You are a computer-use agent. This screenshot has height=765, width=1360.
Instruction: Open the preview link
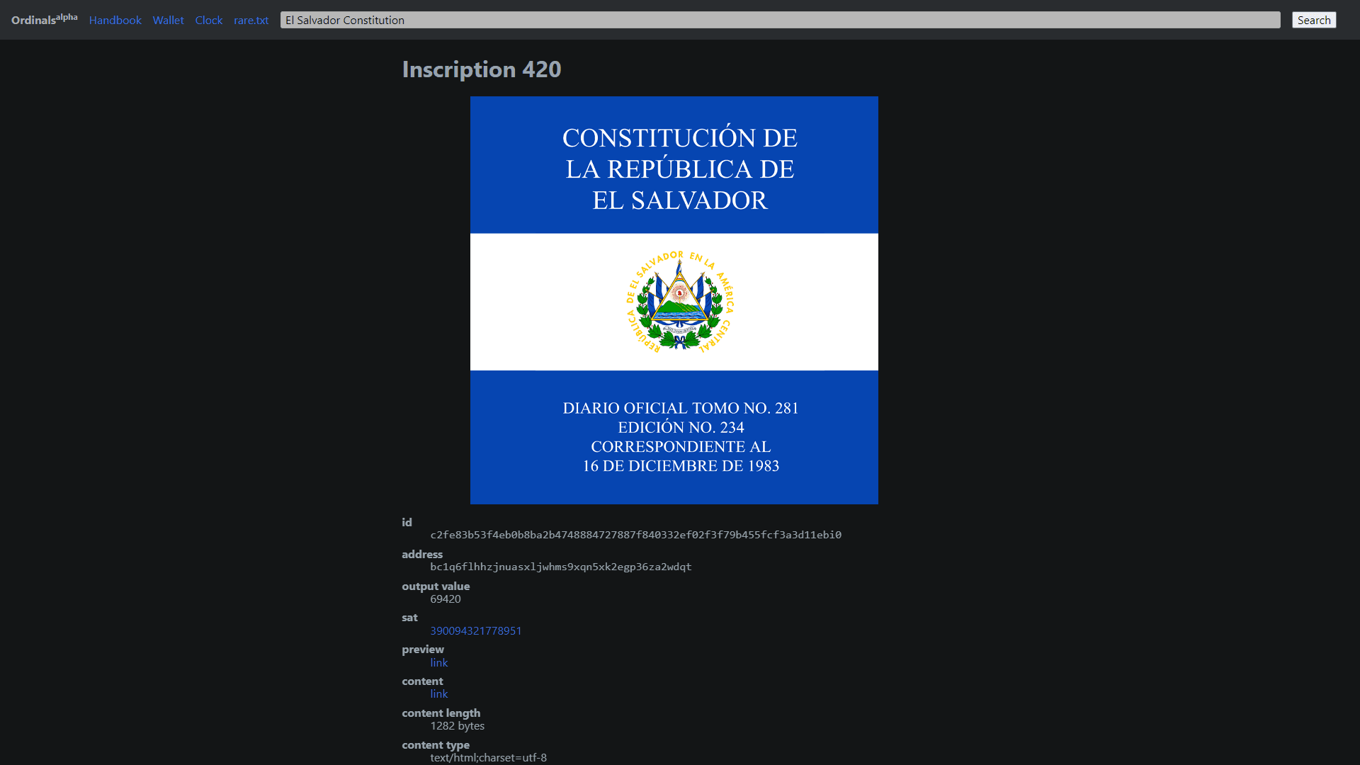pos(439,662)
